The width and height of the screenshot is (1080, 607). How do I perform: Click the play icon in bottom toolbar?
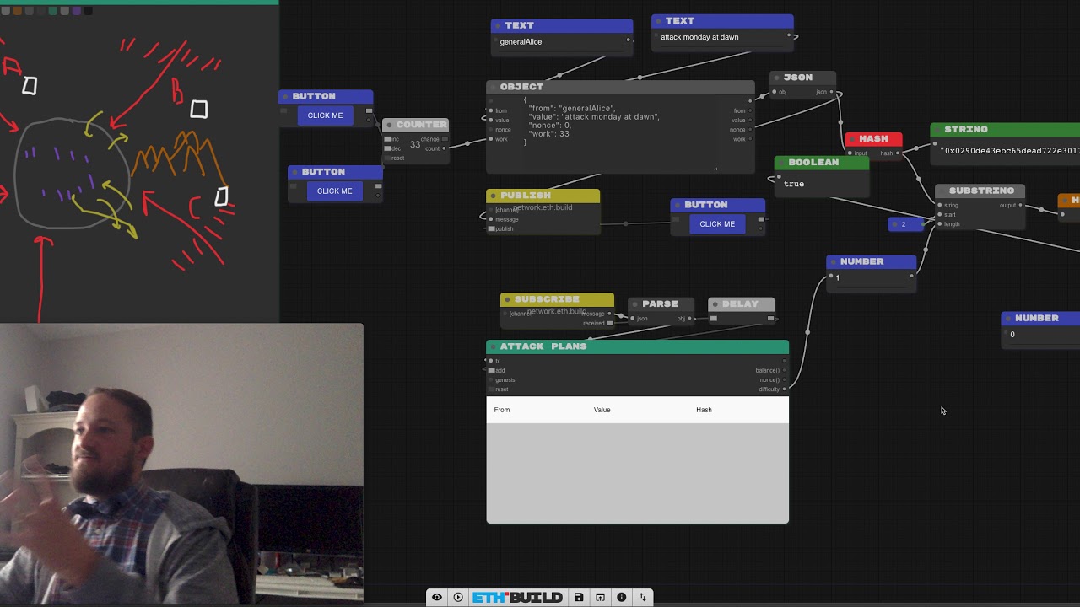(458, 597)
